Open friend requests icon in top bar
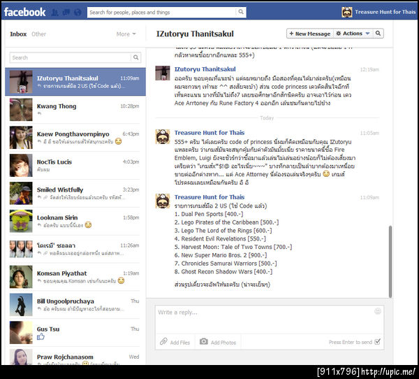This screenshot has width=419, height=379. [54, 13]
